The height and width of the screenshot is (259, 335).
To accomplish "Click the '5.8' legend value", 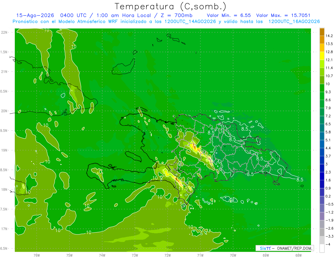I will 329,132.
